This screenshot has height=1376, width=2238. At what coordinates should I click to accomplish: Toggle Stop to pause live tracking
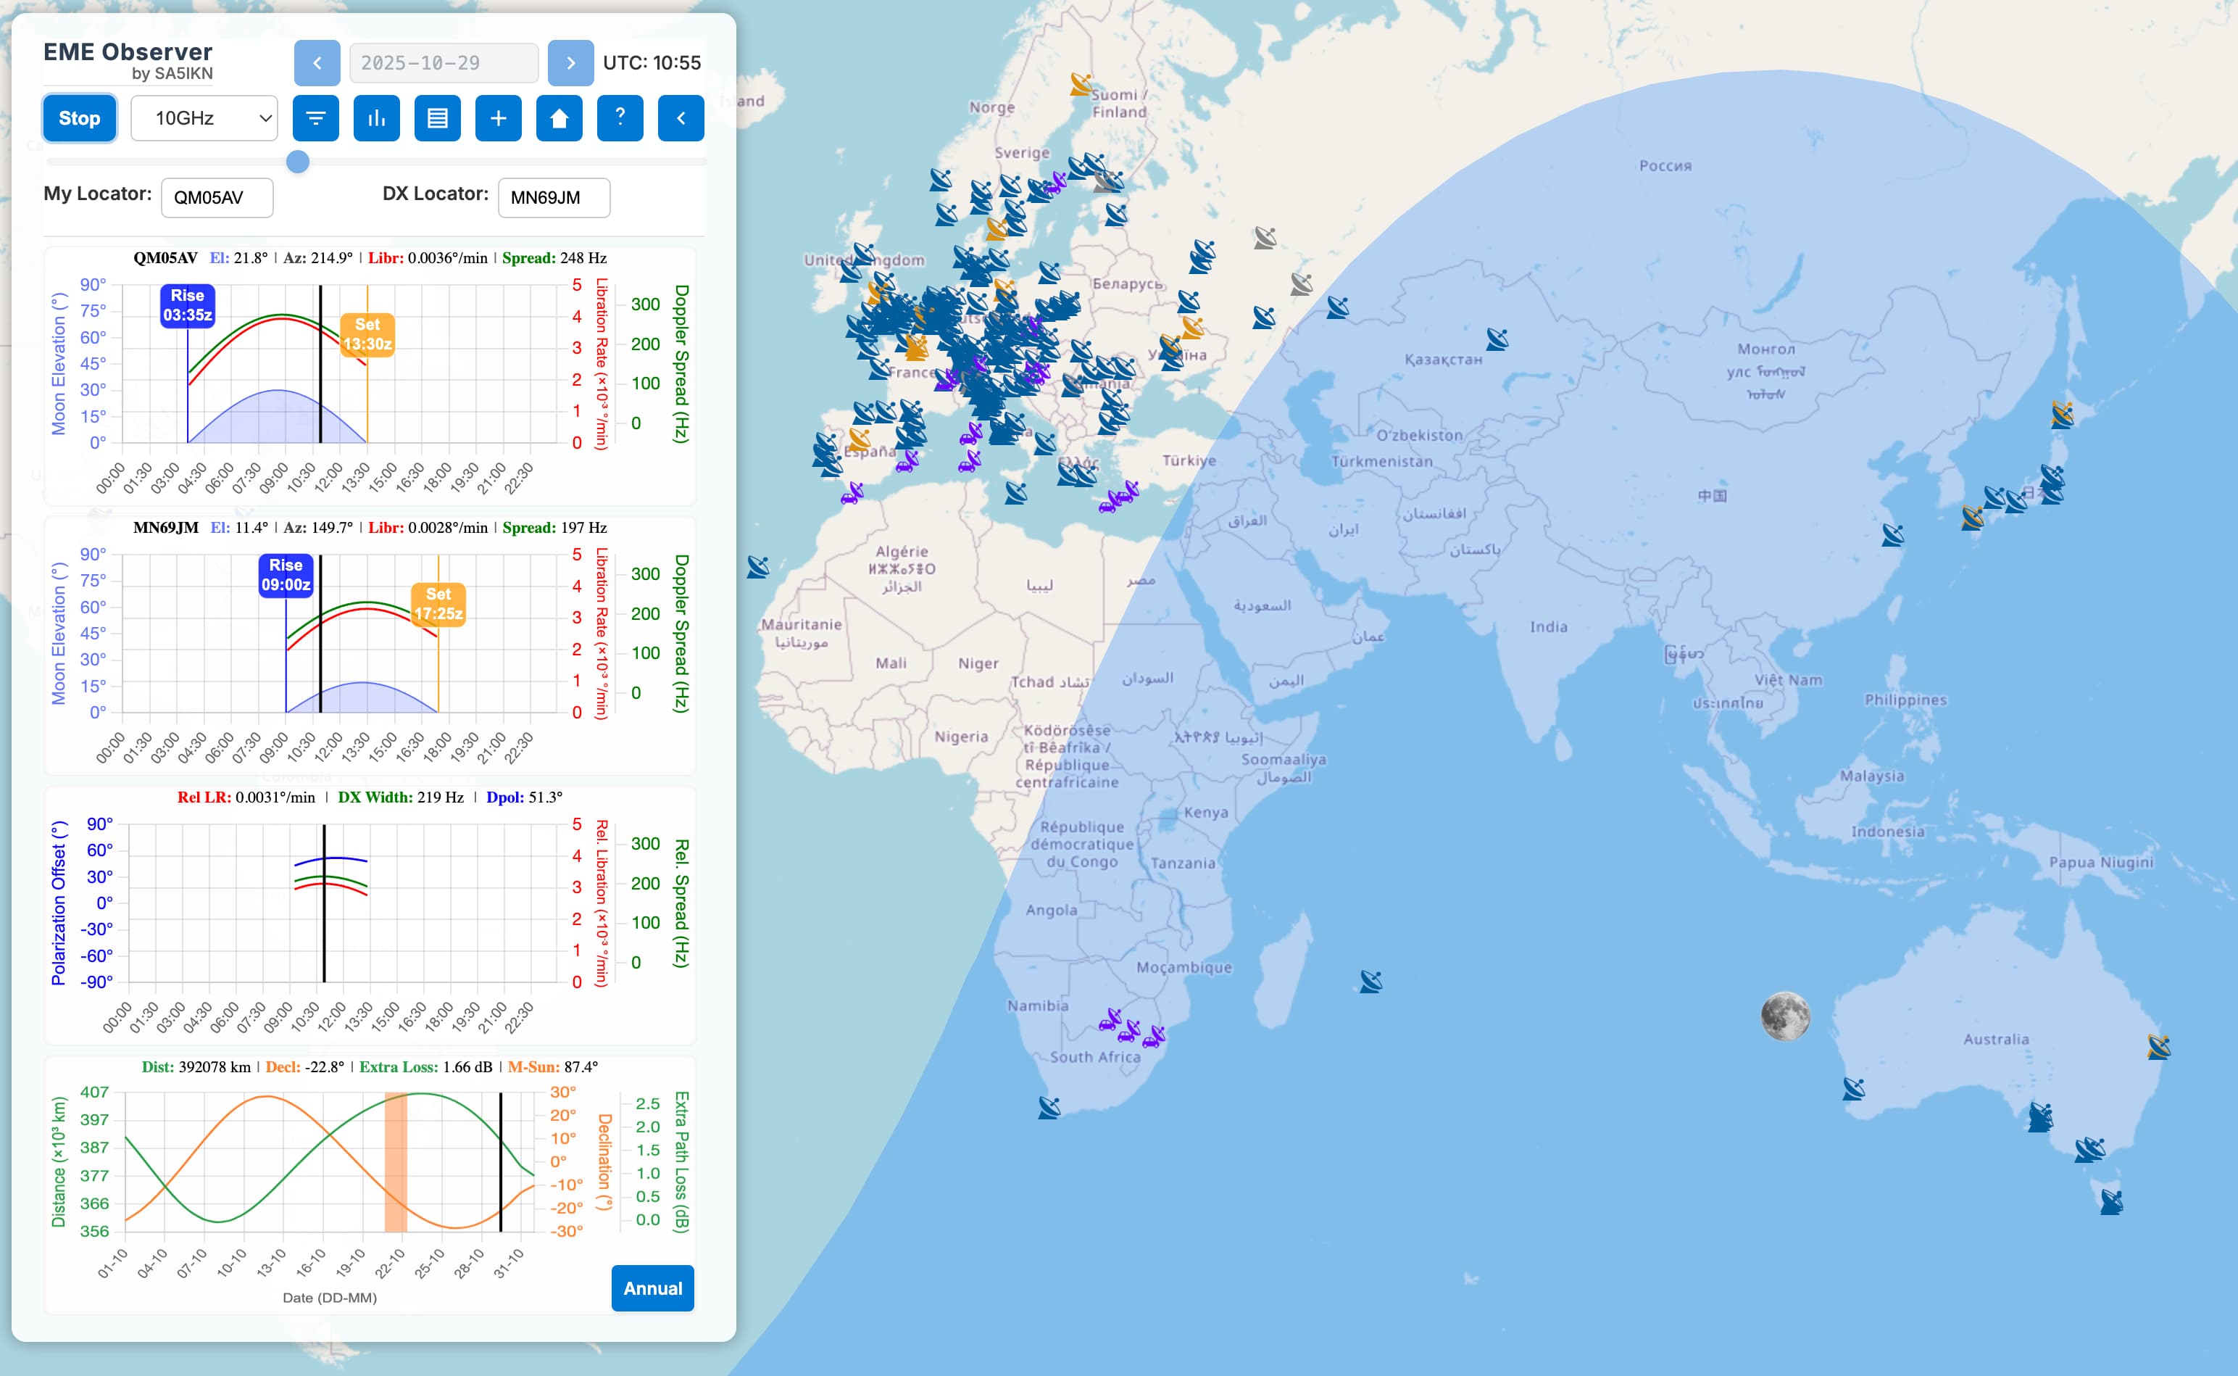pos(79,117)
